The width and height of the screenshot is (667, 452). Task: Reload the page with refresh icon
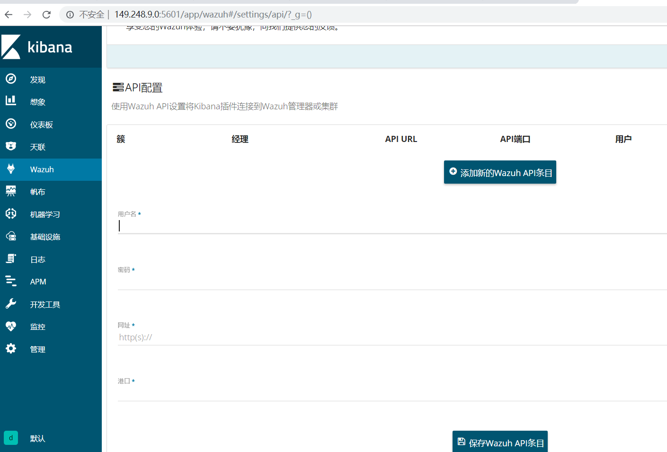pyautogui.click(x=46, y=15)
